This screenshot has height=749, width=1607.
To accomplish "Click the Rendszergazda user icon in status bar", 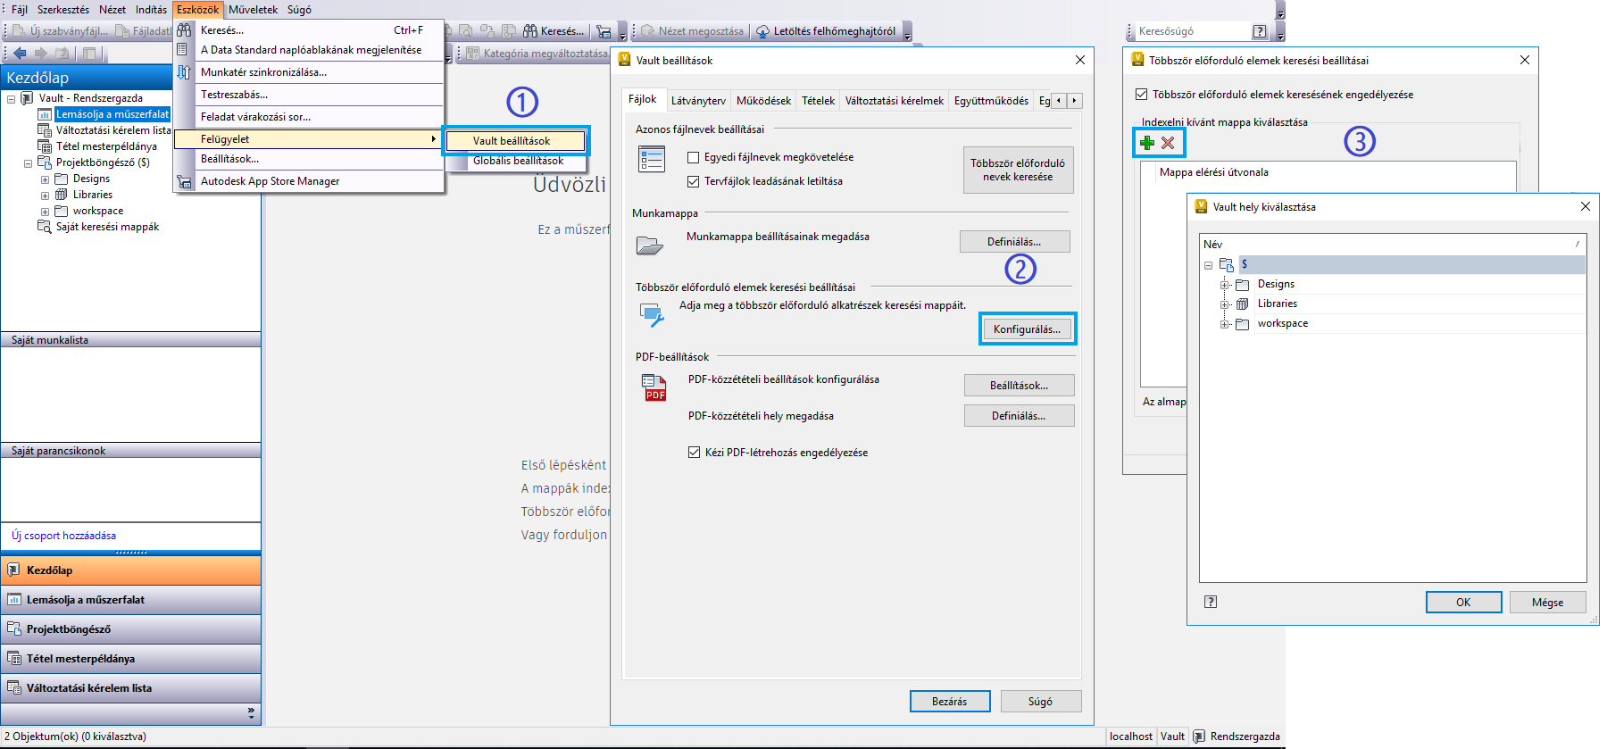I will (x=1199, y=737).
